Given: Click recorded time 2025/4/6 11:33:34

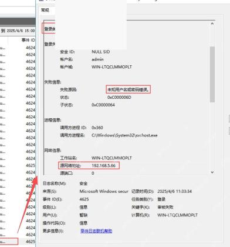Looking at the screenshot, I should click(174, 191).
